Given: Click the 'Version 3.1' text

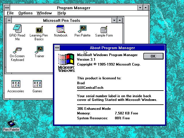Looking at the screenshot, I should (86, 60).
